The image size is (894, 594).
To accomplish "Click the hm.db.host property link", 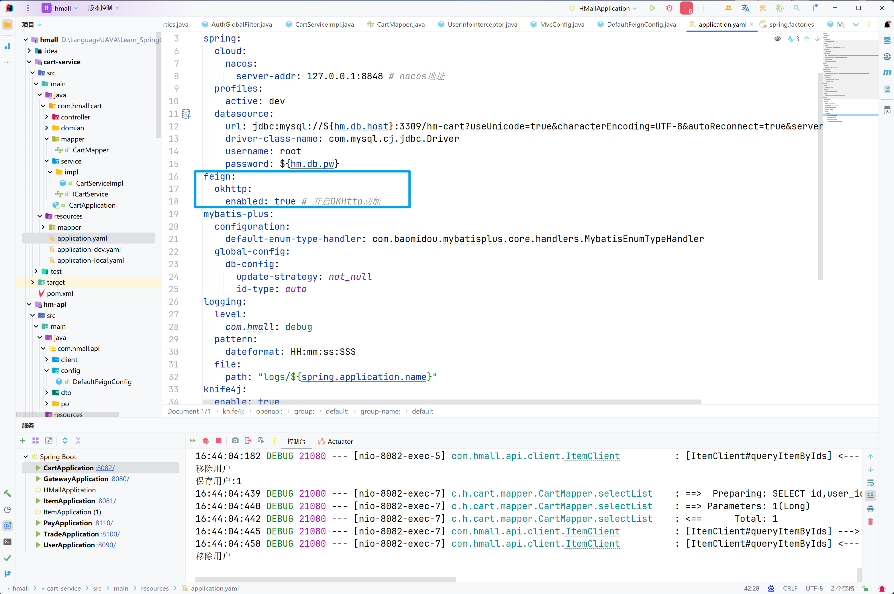I will click(361, 126).
